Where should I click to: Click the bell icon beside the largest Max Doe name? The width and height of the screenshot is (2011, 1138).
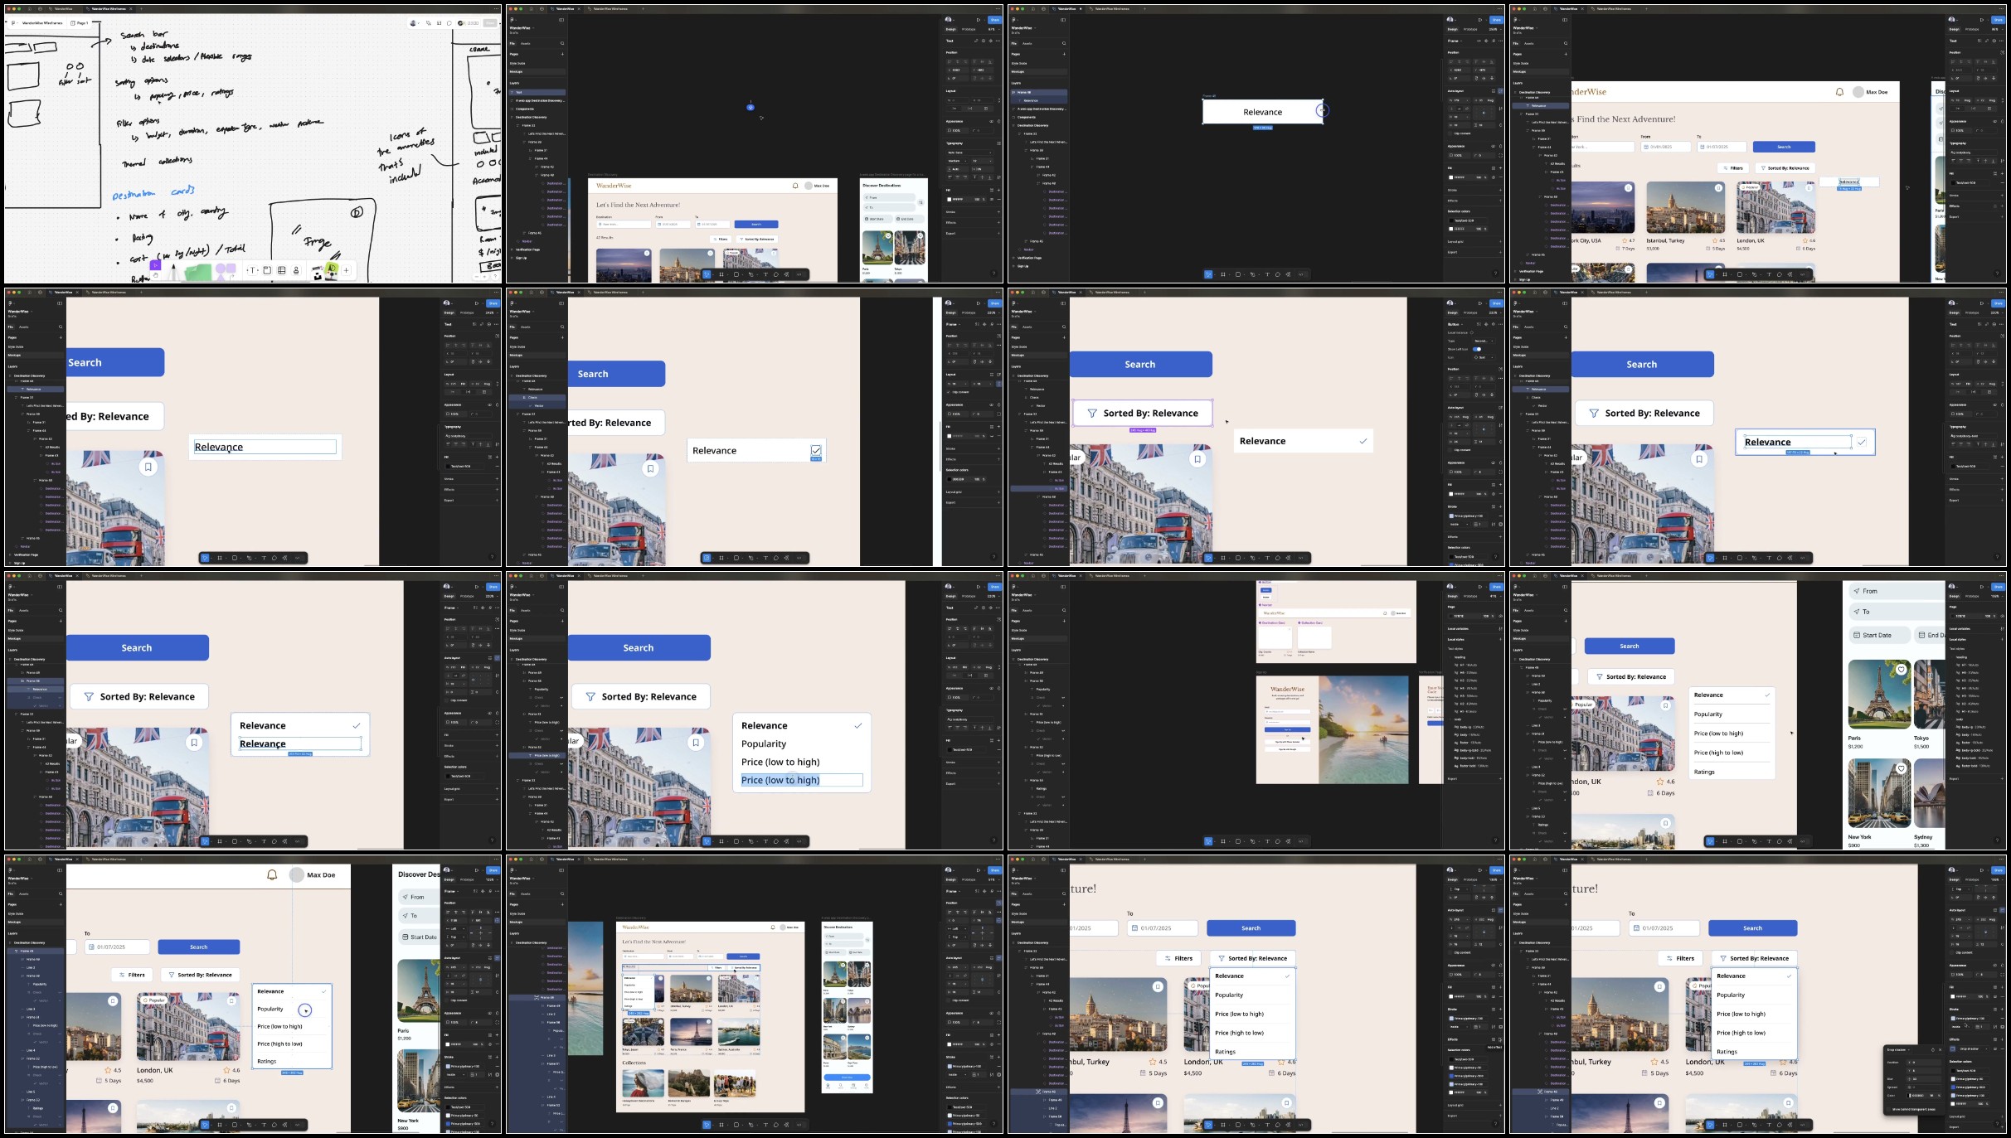click(x=272, y=874)
